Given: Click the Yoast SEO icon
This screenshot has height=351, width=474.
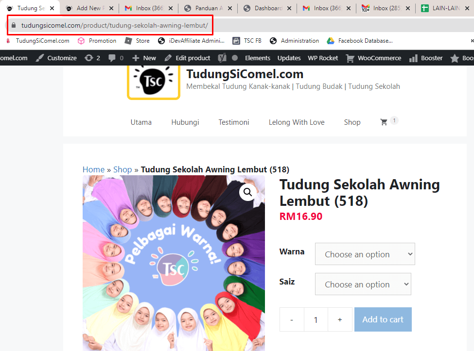Looking at the screenshot, I should (222, 58).
